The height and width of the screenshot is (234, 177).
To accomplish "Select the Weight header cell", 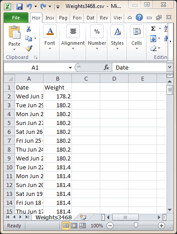I will (x=58, y=87).
